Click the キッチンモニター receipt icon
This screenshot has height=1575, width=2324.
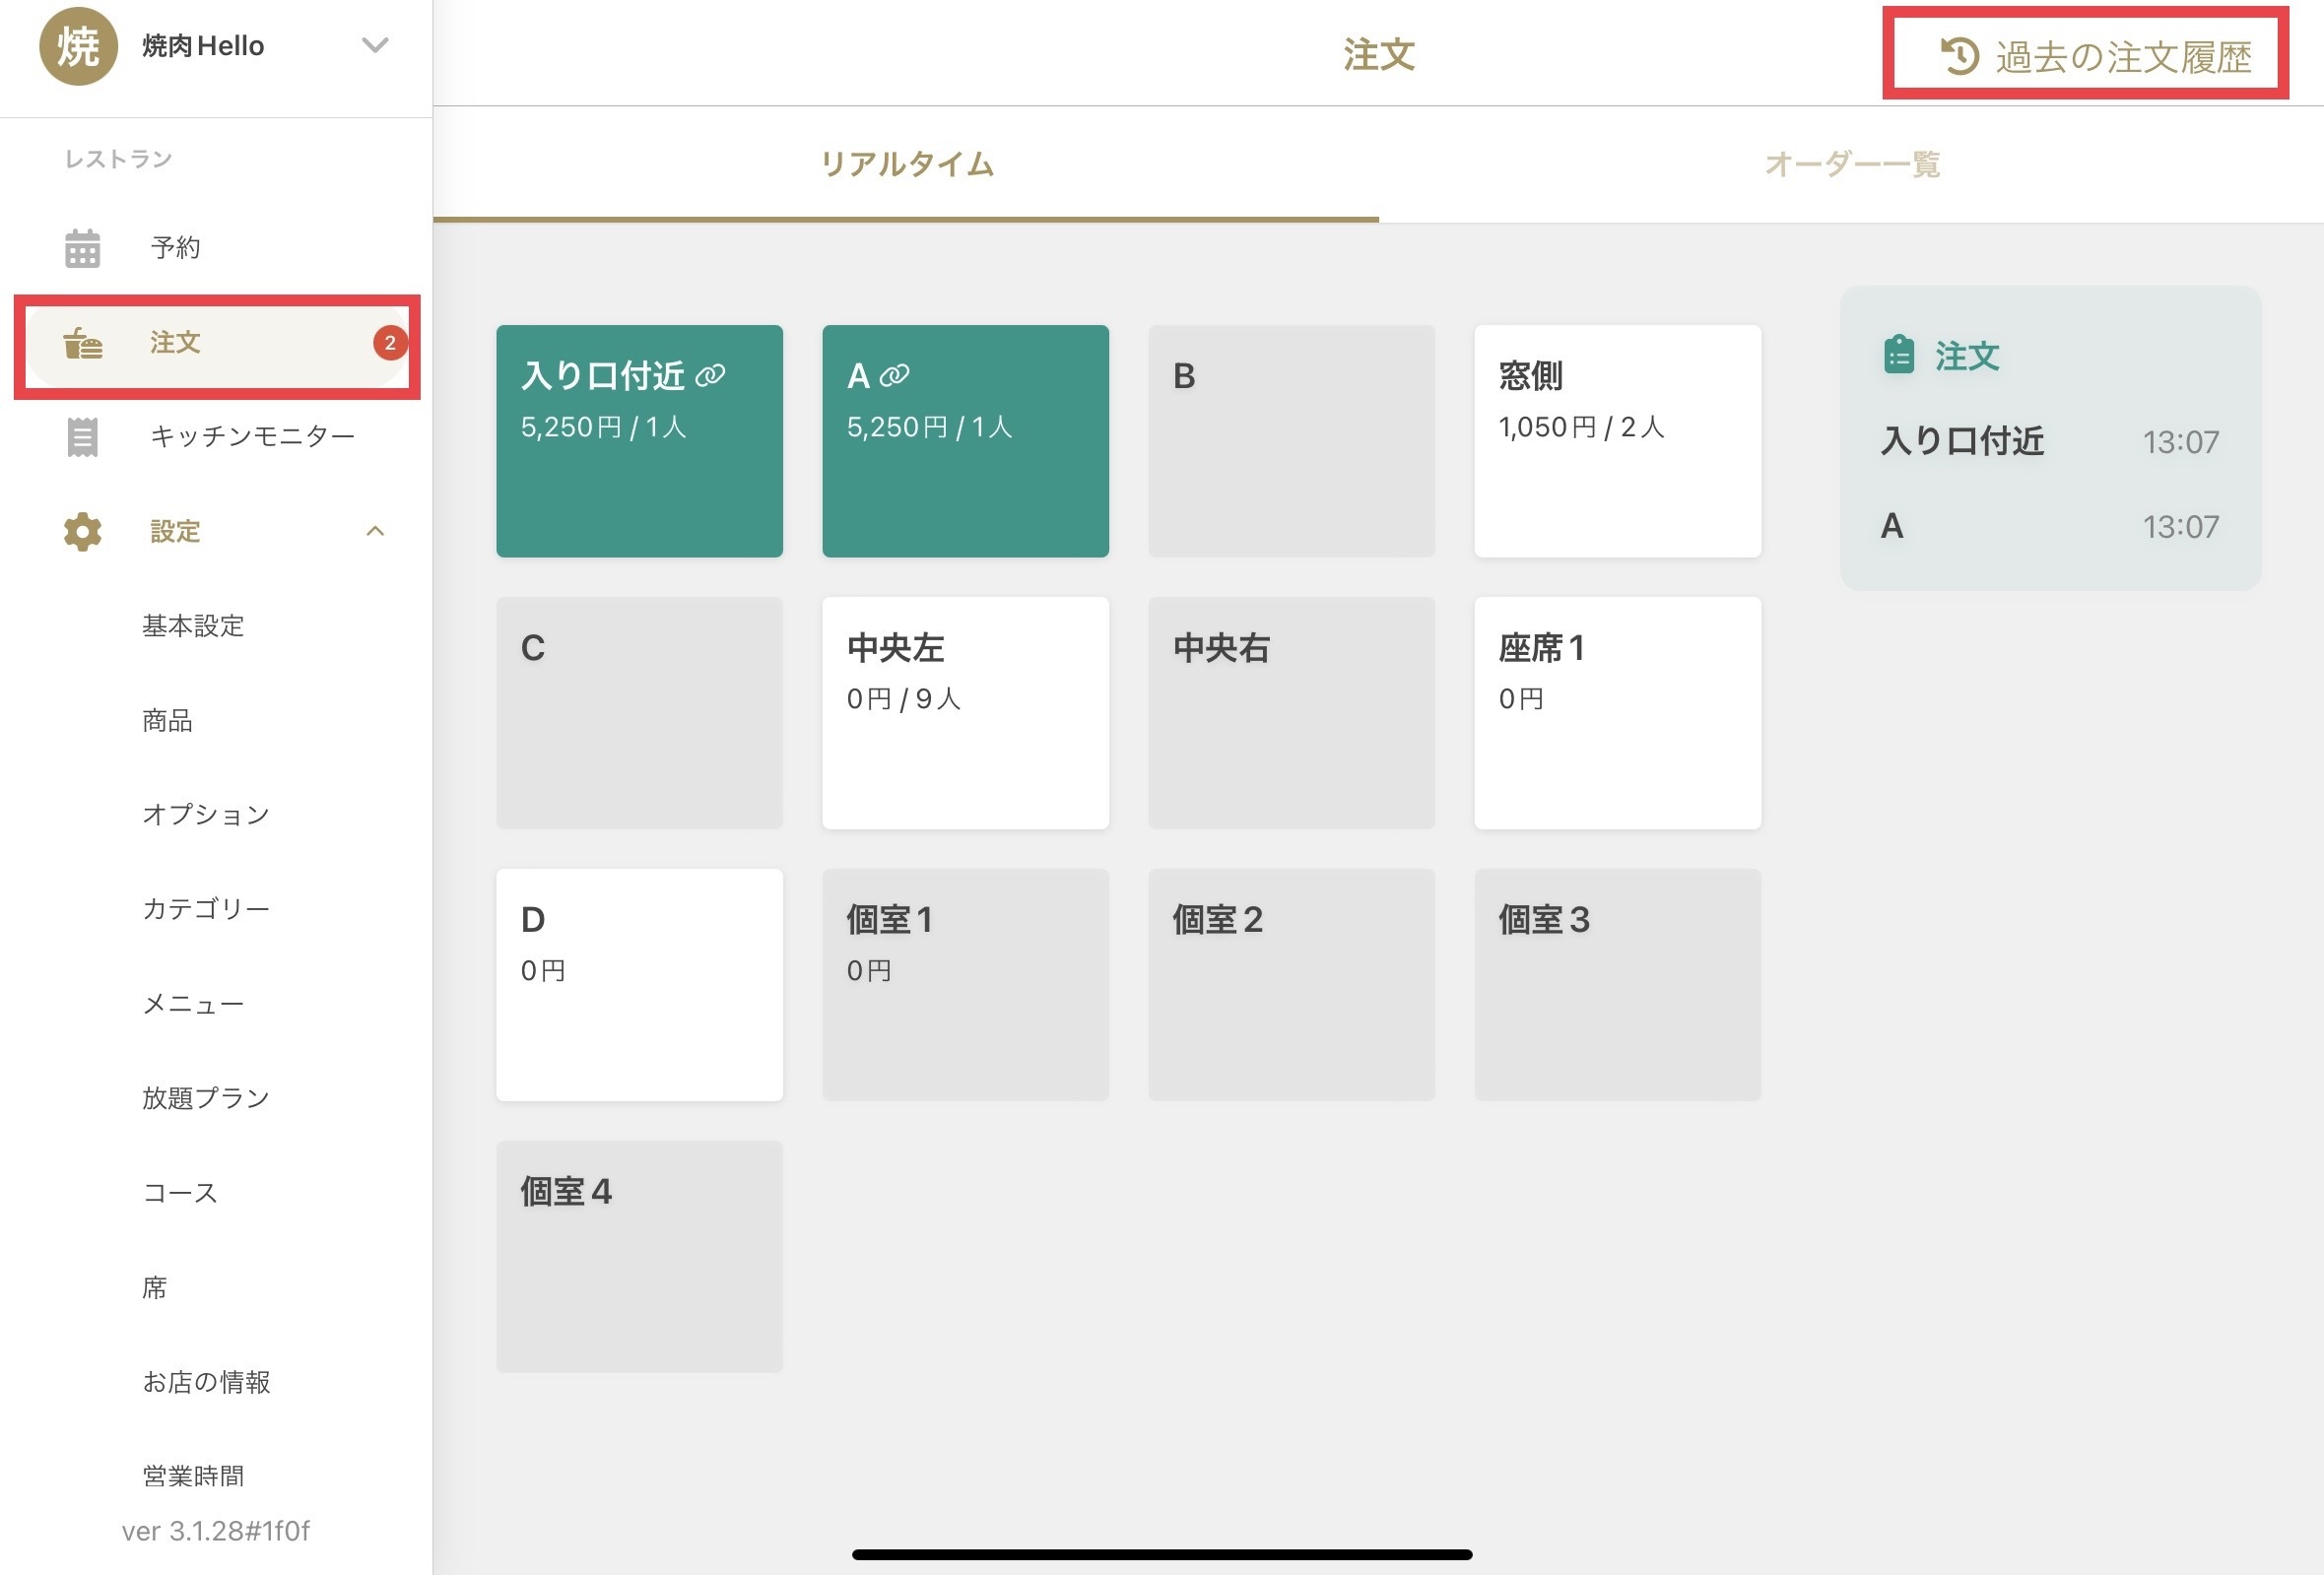82,437
